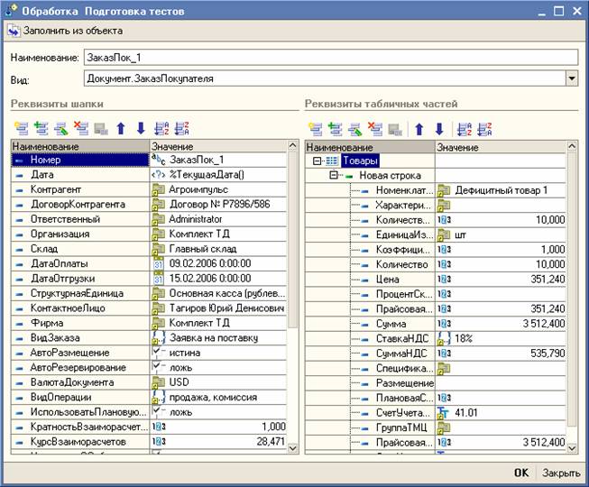This screenshot has height=487, width=589.
Task: Finish editing icon in табличных частей toolbar
Action: pos(395,129)
